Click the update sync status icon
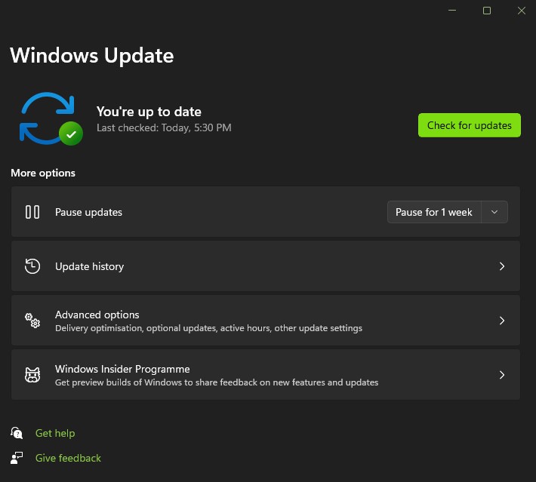 [x=51, y=118]
